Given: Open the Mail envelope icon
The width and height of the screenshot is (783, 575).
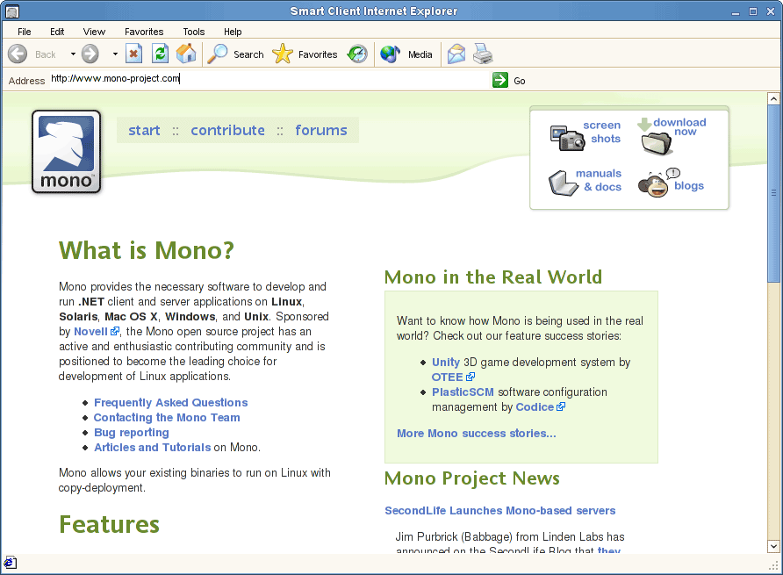Looking at the screenshot, I should click(456, 54).
